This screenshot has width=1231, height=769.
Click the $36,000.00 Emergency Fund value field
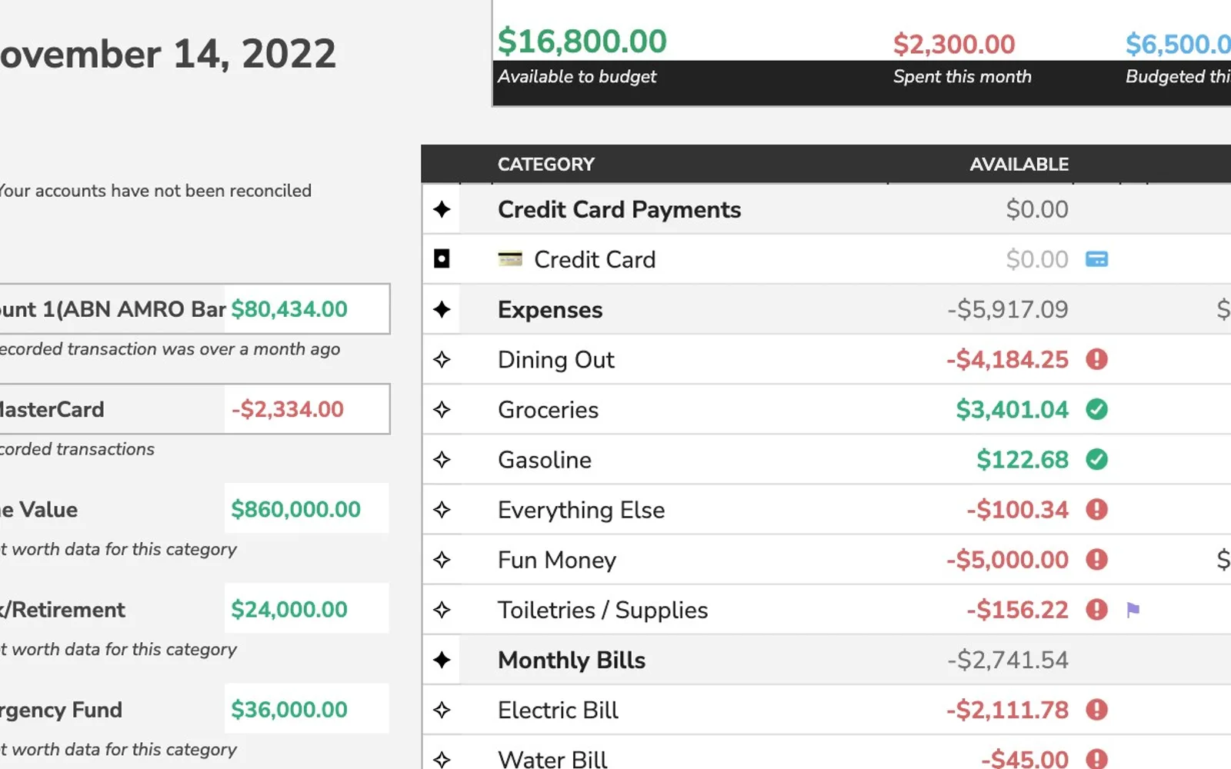pyautogui.click(x=307, y=709)
